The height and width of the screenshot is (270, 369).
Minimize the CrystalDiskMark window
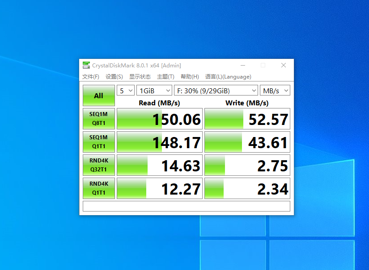tap(243, 65)
